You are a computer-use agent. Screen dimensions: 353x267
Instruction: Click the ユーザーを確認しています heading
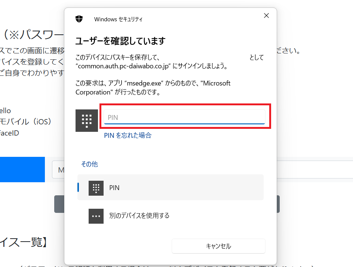(x=120, y=41)
